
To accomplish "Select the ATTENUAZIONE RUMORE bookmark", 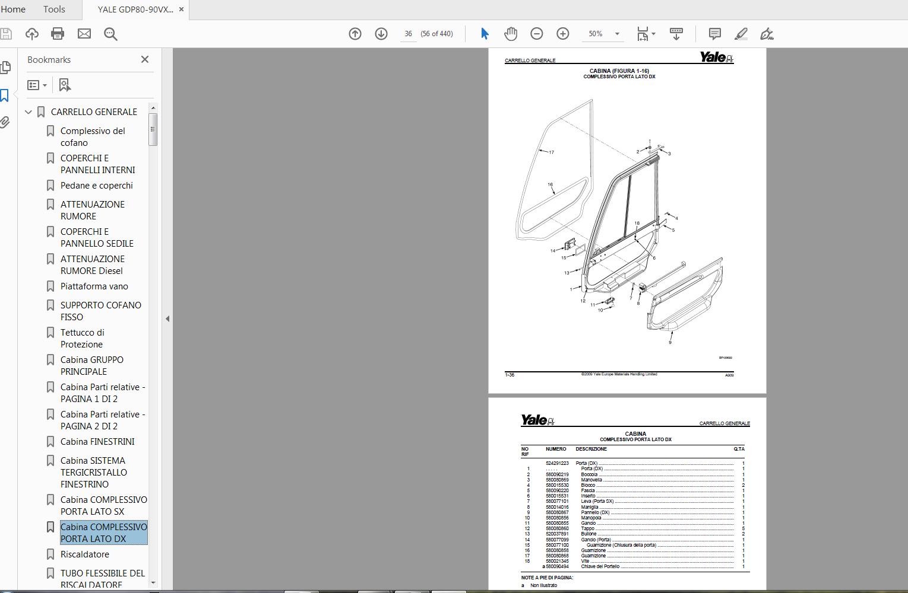I will coord(93,211).
